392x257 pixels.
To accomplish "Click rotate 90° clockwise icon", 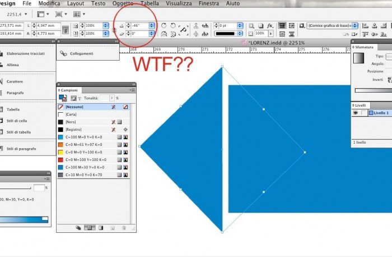I will pos(164,26).
